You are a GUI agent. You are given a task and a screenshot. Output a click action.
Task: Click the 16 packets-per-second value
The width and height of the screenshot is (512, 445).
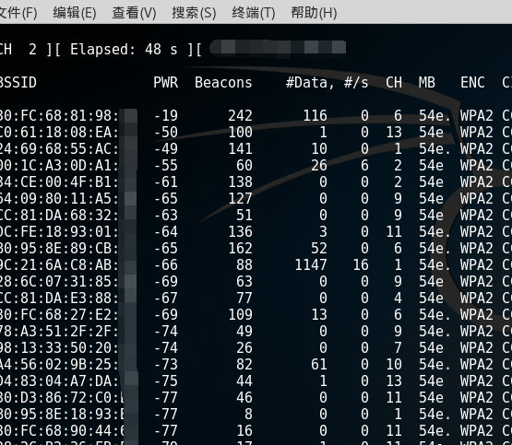pyautogui.click(x=361, y=265)
